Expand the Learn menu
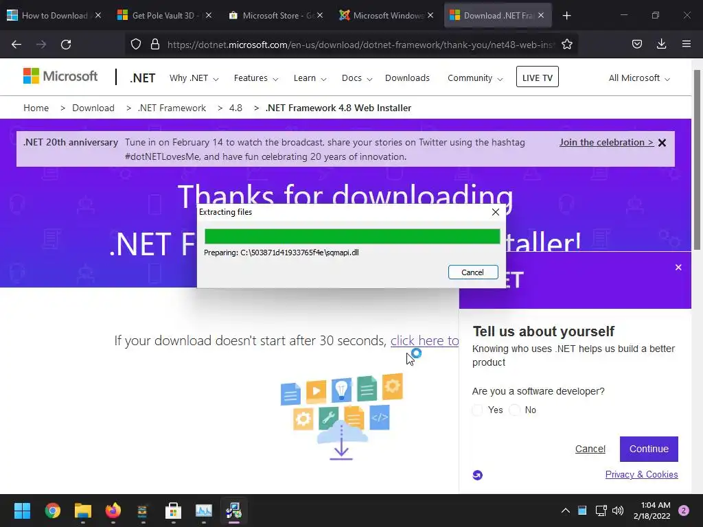Image resolution: width=703 pixels, height=527 pixels. 310,78
